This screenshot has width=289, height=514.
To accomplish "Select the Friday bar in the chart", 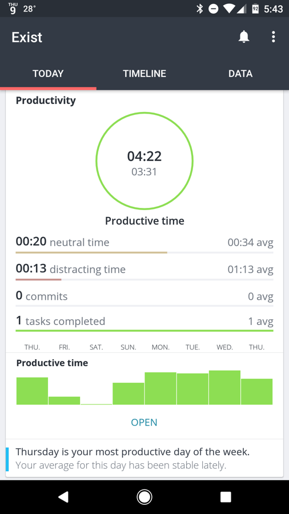I will point(64,400).
